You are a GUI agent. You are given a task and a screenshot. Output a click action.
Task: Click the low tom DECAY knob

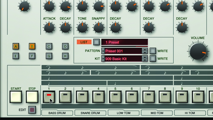[x=115, y=28]
